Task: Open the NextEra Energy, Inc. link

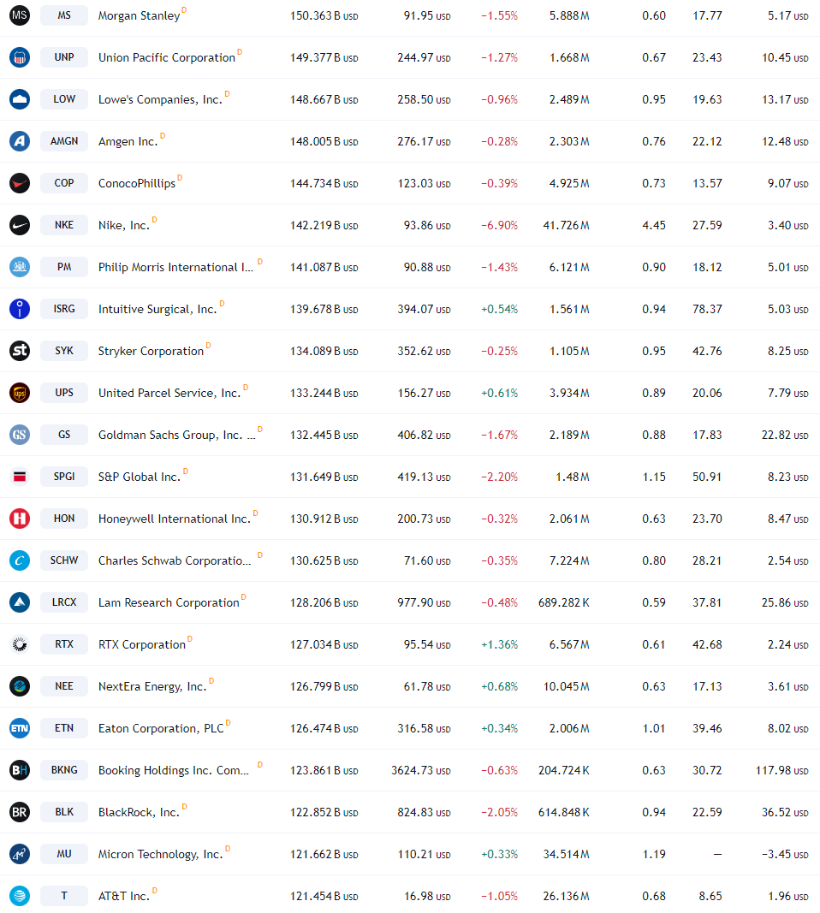Action: (152, 686)
